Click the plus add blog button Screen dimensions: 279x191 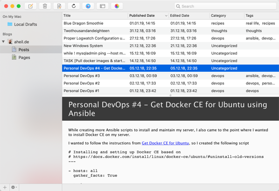point(5,187)
